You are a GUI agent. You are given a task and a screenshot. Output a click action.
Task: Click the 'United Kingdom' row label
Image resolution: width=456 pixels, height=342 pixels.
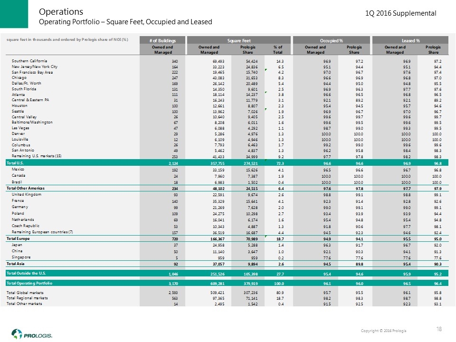coord(26,195)
